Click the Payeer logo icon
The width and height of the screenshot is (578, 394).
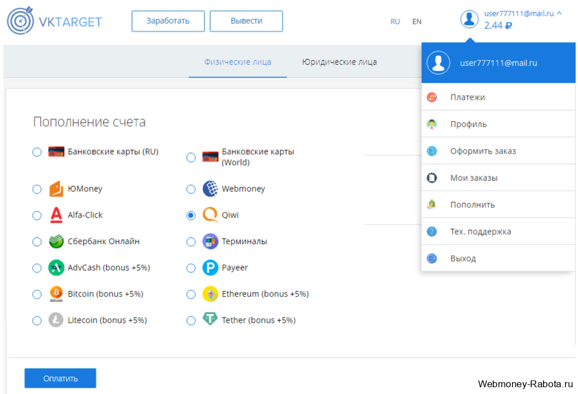(210, 268)
